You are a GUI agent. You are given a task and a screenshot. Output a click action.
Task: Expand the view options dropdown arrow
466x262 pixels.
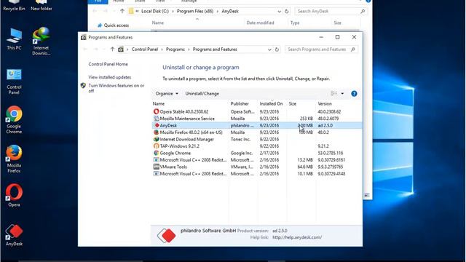[342, 94]
